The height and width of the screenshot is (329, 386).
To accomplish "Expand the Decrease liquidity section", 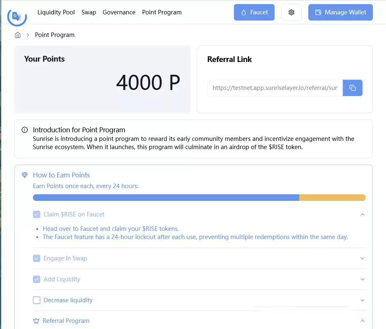I will pyautogui.click(x=362, y=300).
